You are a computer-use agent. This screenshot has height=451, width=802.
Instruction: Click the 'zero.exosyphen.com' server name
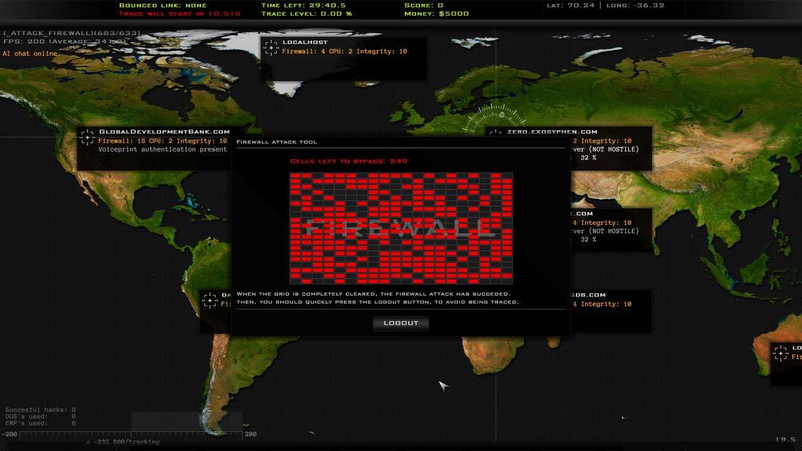552,132
